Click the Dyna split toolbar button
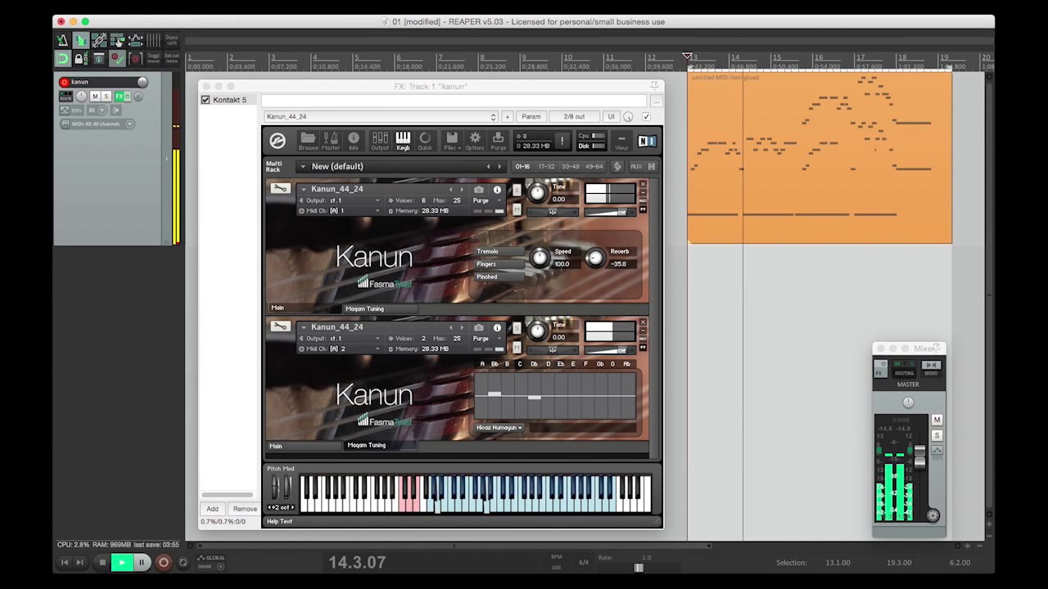Image resolution: width=1048 pixels, height=589 pixels. point(172,40)
